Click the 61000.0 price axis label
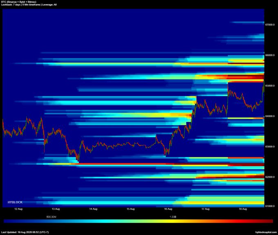This screenshot has height=235, width=278. click(x=270, y=206)
